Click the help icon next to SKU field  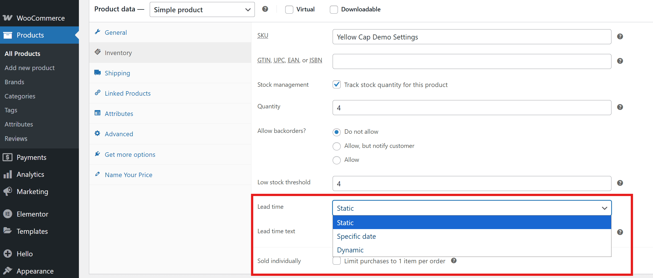(x=620, y=36)
